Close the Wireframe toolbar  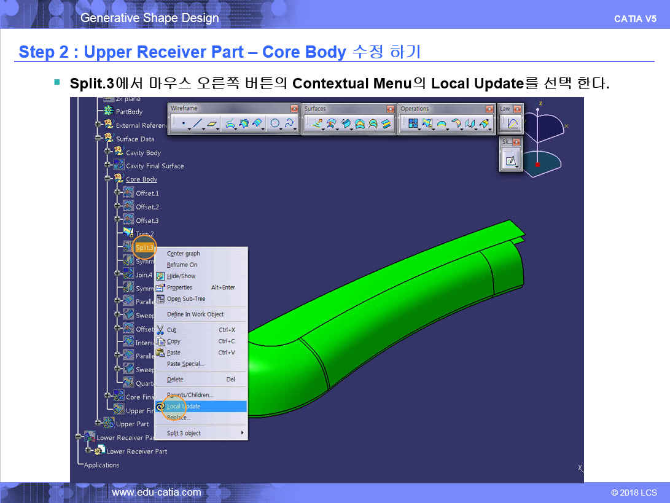[294, 109]
